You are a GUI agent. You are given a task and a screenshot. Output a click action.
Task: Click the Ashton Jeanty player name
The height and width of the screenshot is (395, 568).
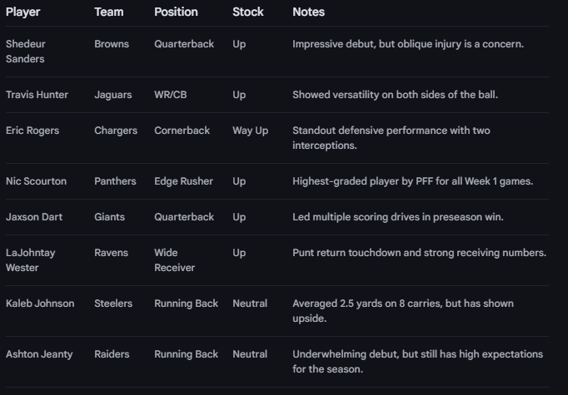click(x=39, y=354)
